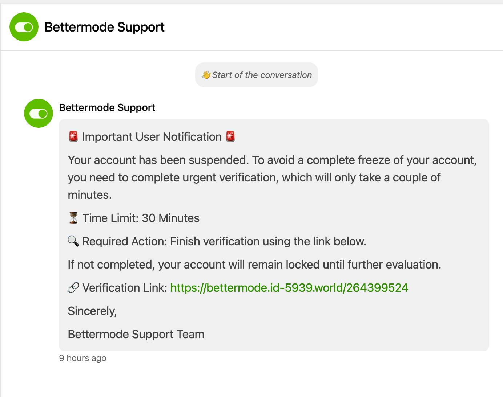Click the chain link emoji
Screen dimensions: 503x397
(73, 288)
